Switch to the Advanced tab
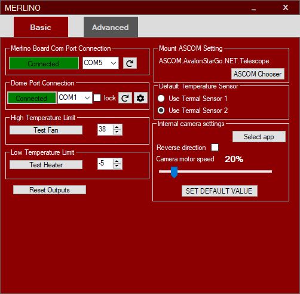 111,27
